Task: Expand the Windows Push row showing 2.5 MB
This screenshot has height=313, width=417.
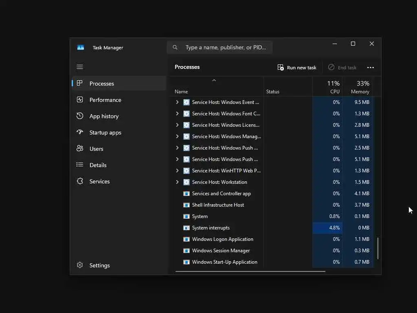Action: 178,148
